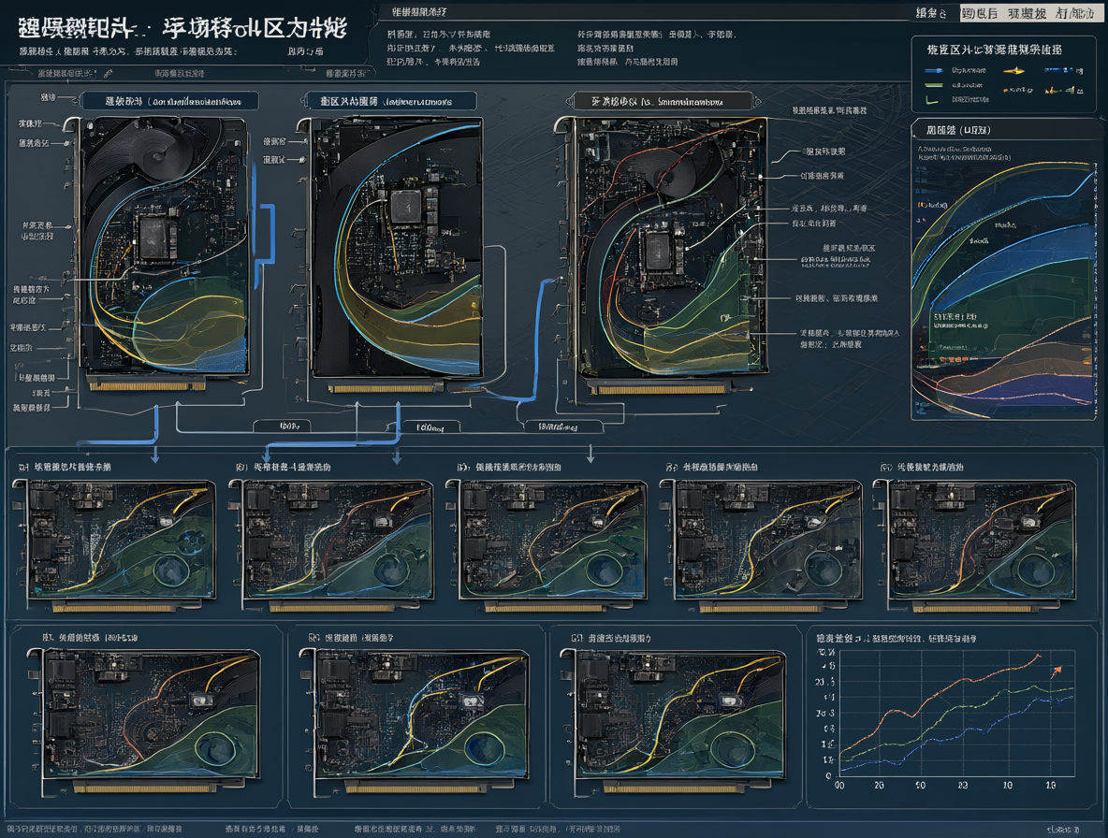Image resolution: width=1108 pixels, height=838 pixels.
Task: Click the green bar swatch in the legend panel
Action: [x=934, y=85]
